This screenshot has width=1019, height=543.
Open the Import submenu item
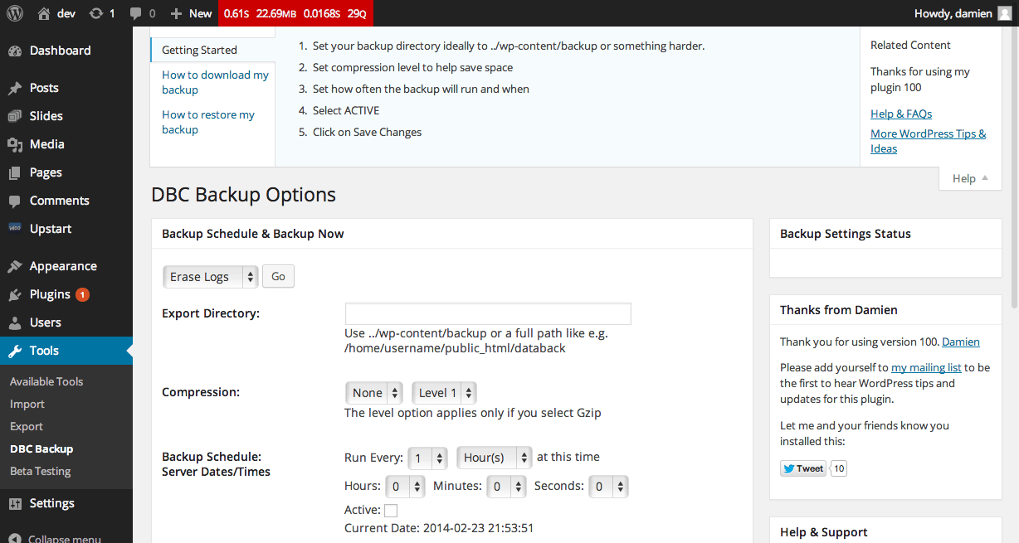tap(27, 404)
